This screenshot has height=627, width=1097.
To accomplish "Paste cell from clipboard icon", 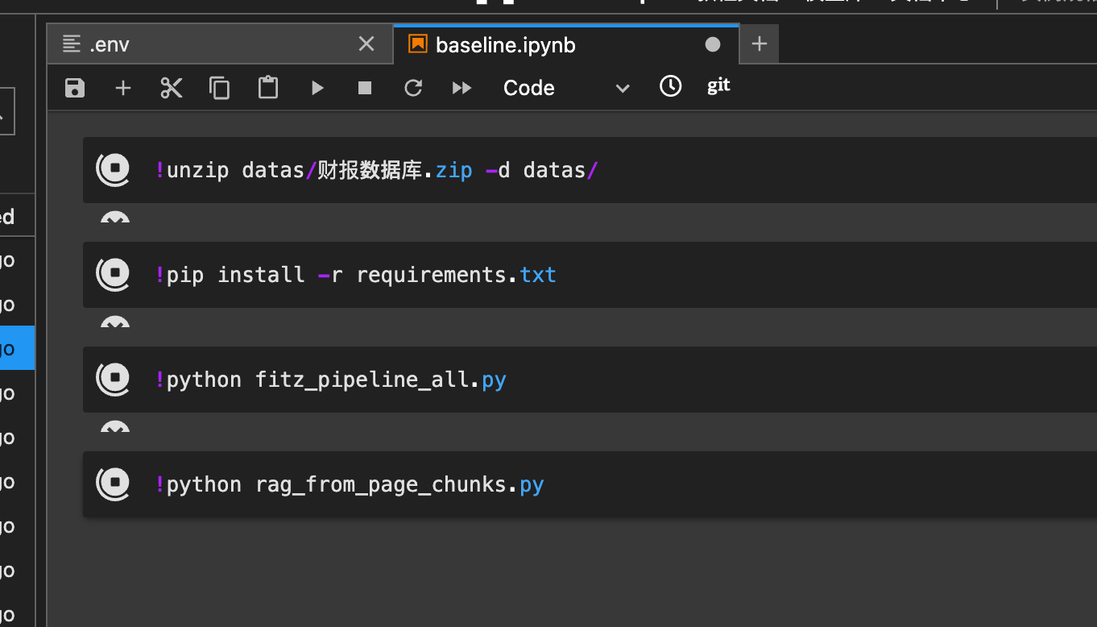I will [x=267, y=87].
